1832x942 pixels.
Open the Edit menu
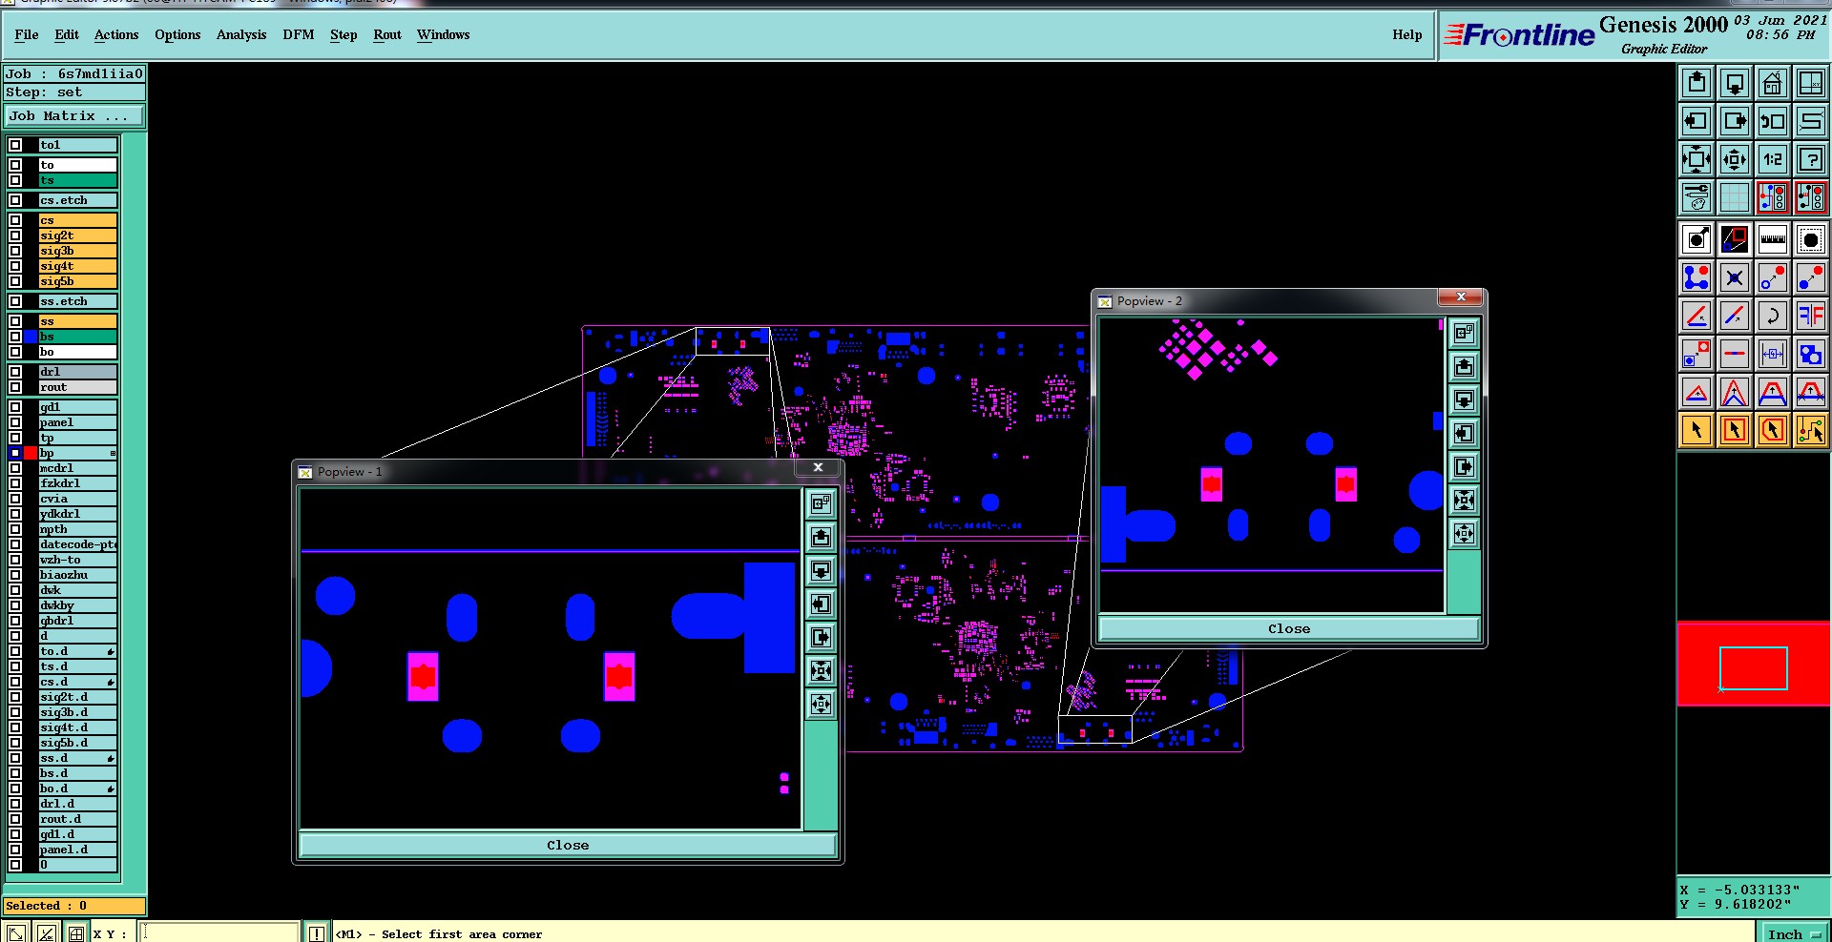click(x=67, y=34)
